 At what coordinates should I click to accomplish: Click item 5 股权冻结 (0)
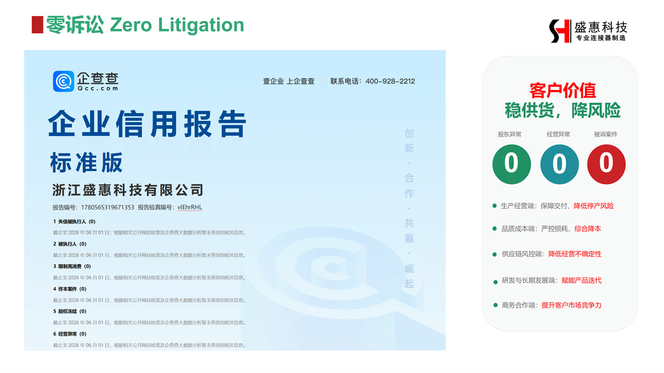pos(70,311)
